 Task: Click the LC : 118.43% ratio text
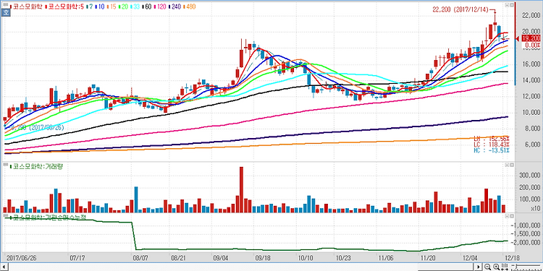click(492, 144)
